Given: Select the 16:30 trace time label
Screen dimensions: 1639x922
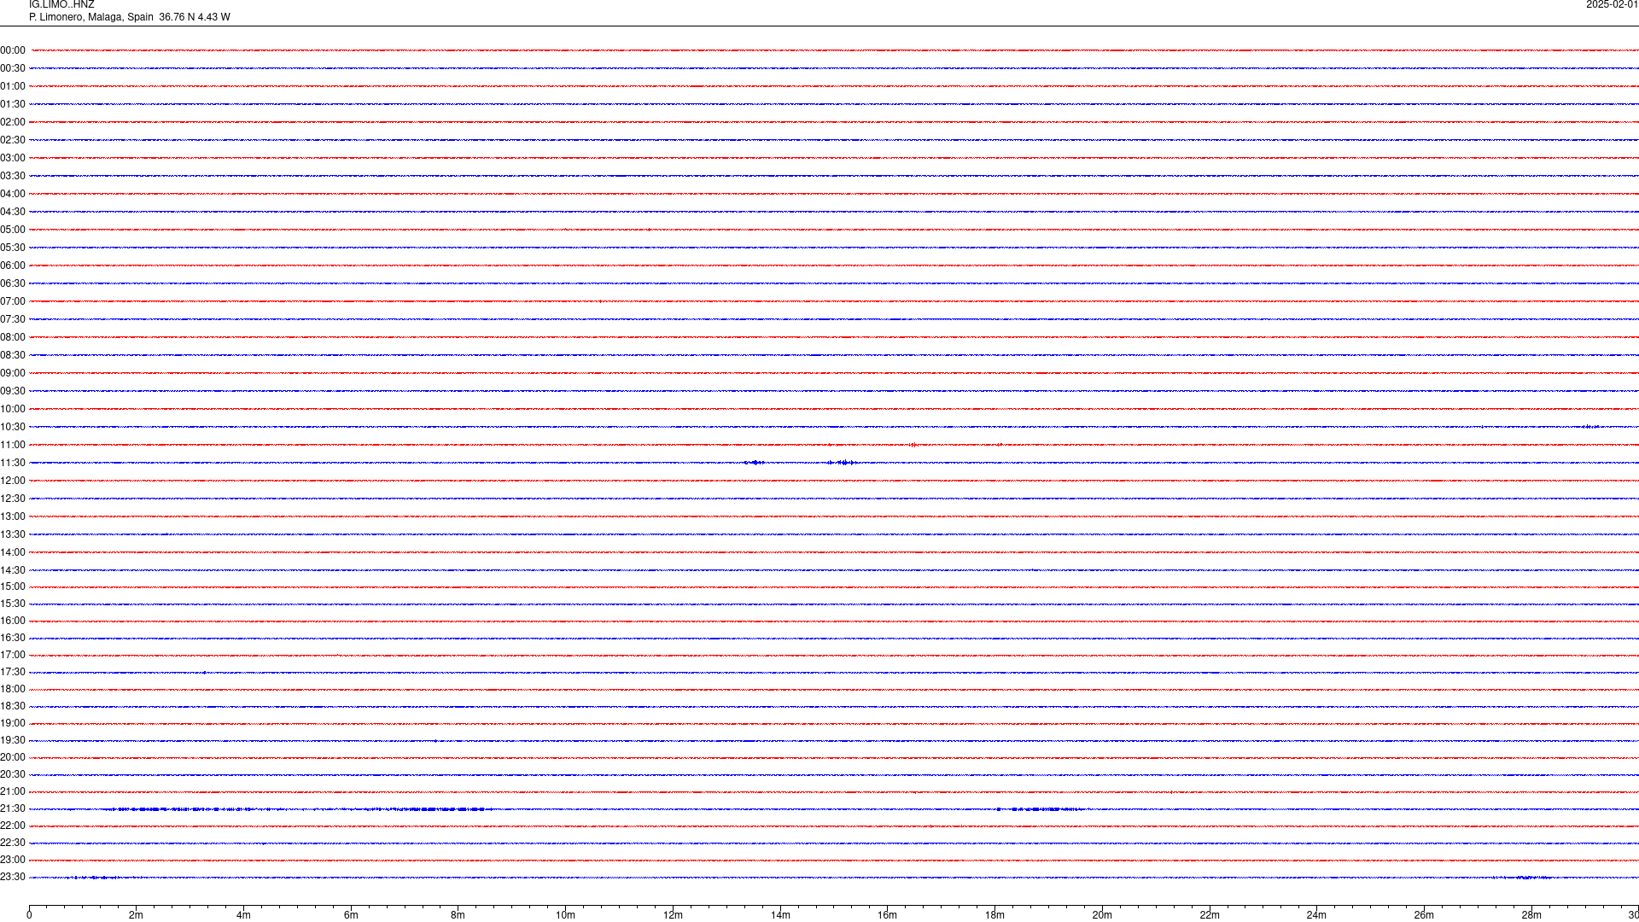Looking at the screenshot, I should 13,638.
